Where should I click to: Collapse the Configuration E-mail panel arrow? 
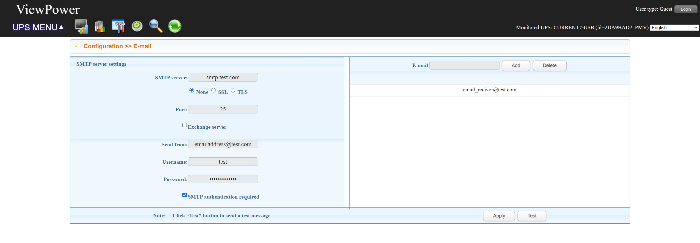pyautogui.click(x=76, y=46)
